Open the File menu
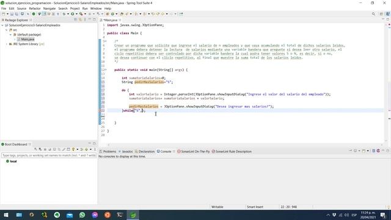Screen dimensions: 391x220 click(4, 9)
